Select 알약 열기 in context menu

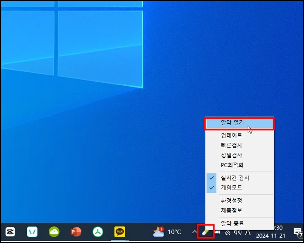coord(240,123)
